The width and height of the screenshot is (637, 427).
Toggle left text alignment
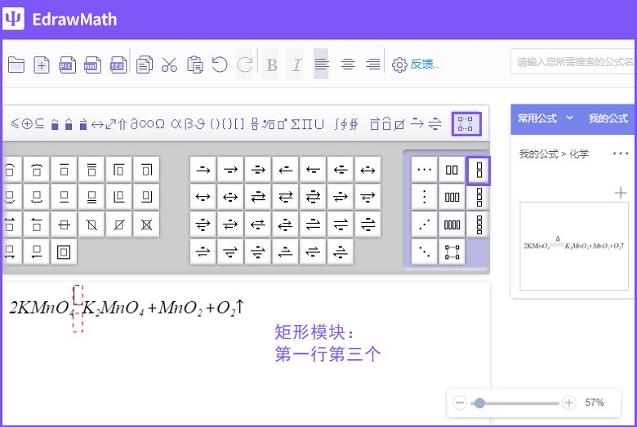pos(321,64)
